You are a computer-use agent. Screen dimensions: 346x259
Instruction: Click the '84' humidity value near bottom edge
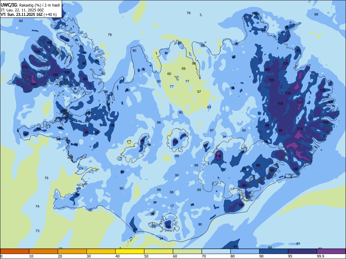coord(270,248)
